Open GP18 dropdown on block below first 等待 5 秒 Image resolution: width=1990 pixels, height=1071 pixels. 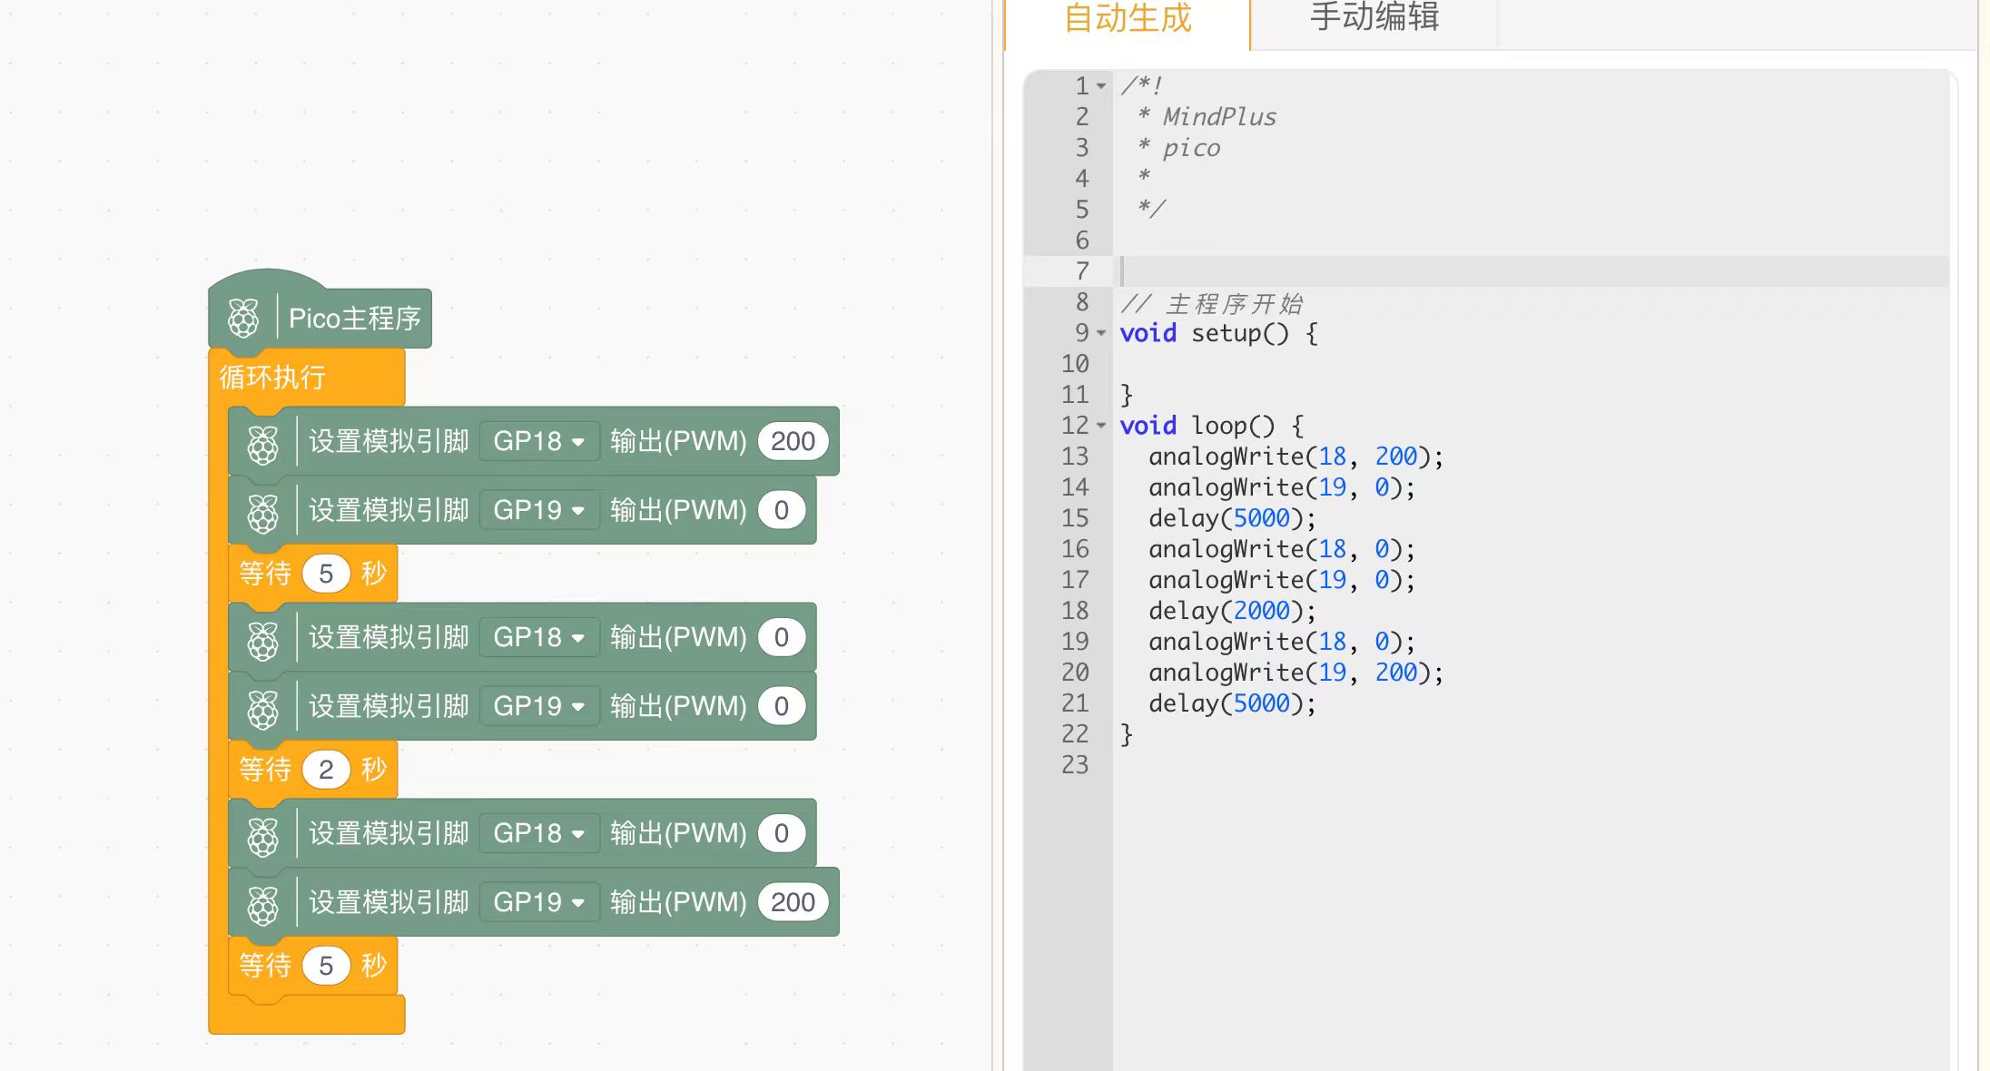[539, 637]
